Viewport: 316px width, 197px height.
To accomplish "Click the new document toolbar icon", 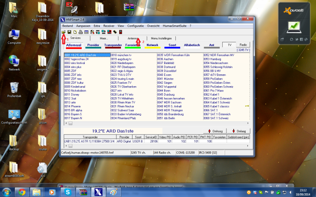I will [x=75, y=32].
